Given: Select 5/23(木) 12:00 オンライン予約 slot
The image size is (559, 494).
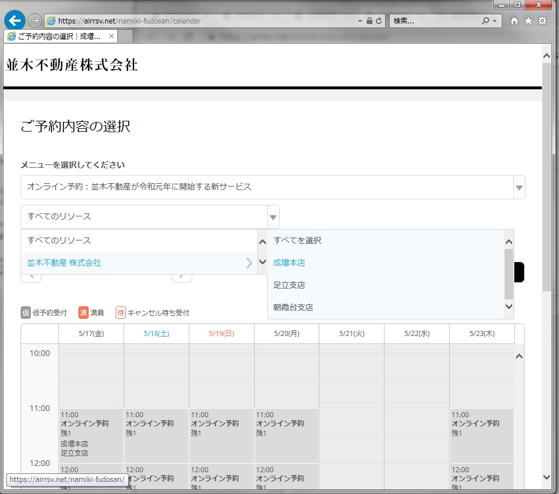Looking at the screenshot, I should pos(482,476).
